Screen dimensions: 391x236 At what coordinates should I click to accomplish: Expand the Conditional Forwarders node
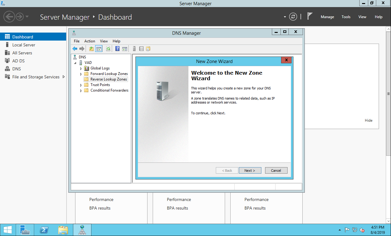coord(81,91)
